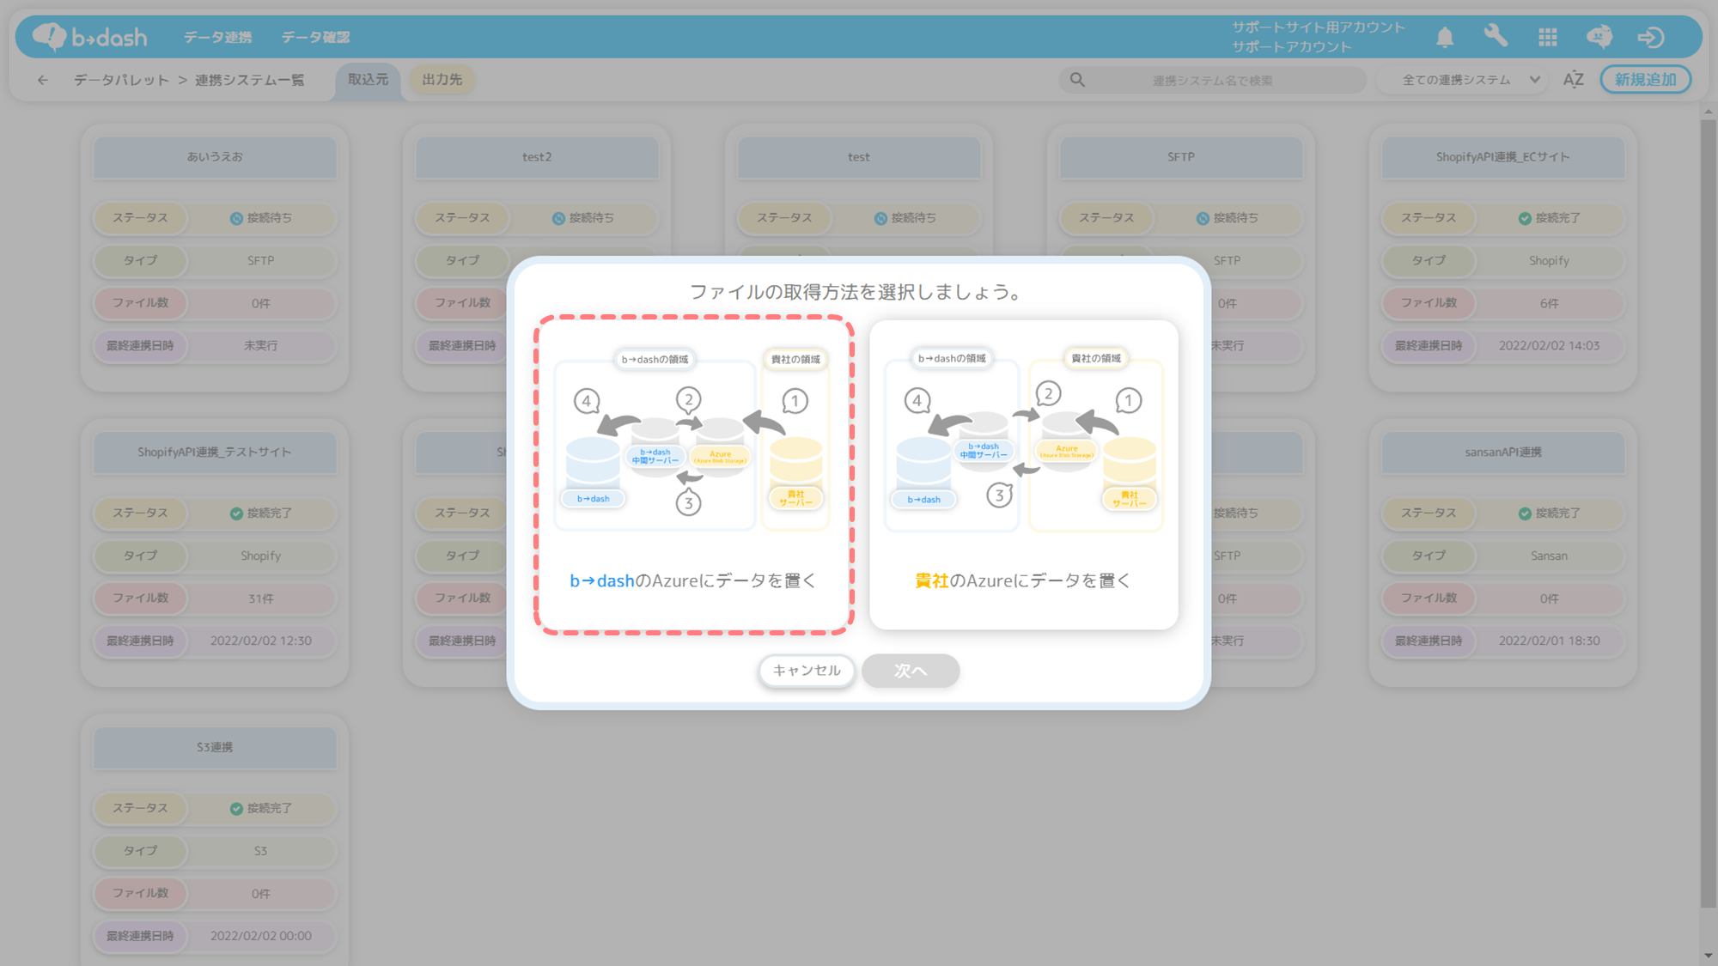The height and width of the screenshot is (966, 1718).
Task: Click 6件 file count in ShopifyAPI連携_ECサイト card
Action: pyautogui.click(x=1550, y=303)
